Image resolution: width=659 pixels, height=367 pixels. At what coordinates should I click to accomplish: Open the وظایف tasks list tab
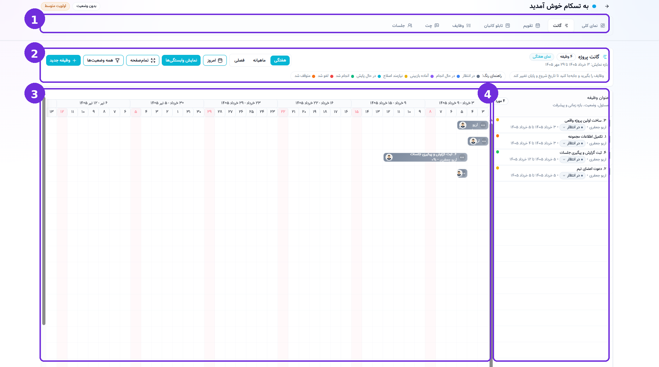[x=461, y=26]
